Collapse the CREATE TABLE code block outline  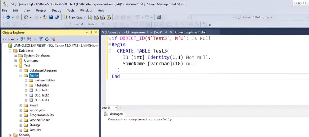[110, 51]
